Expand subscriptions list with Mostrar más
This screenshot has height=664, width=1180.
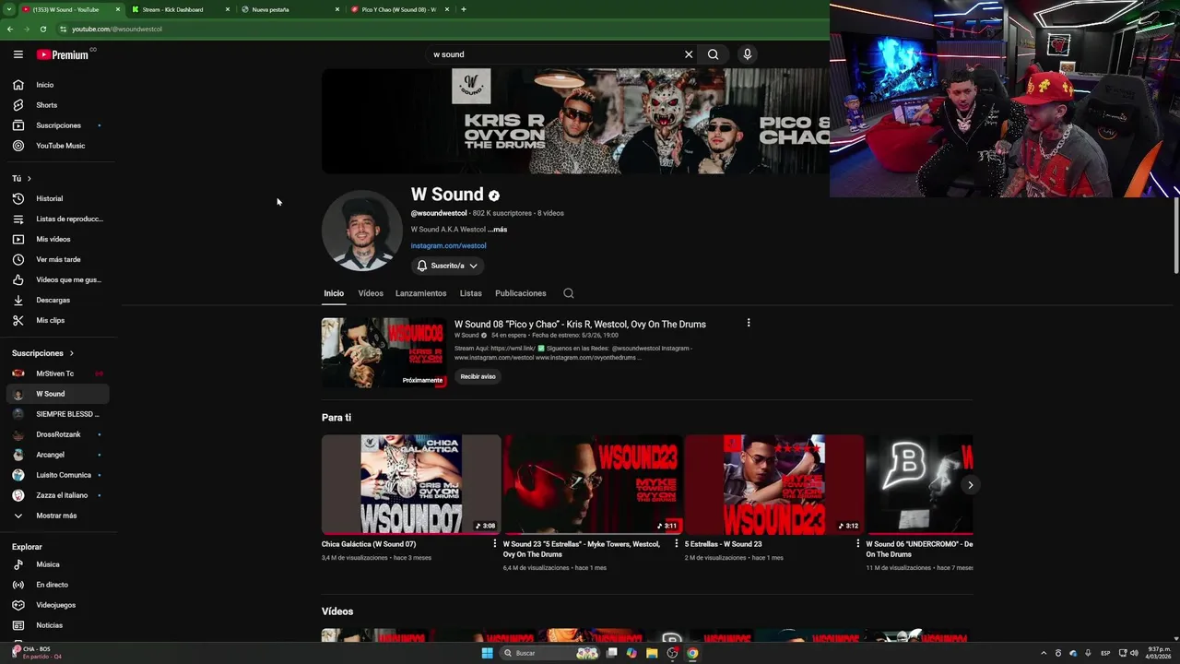(57, 516)
